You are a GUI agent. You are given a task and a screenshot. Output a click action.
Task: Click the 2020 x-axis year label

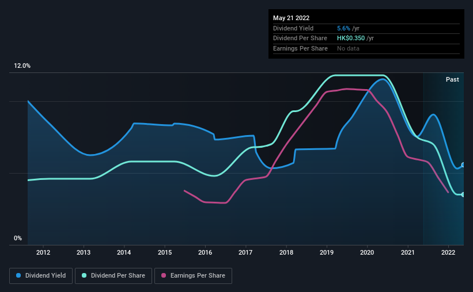pyautogui.click(x=368, y=252)
